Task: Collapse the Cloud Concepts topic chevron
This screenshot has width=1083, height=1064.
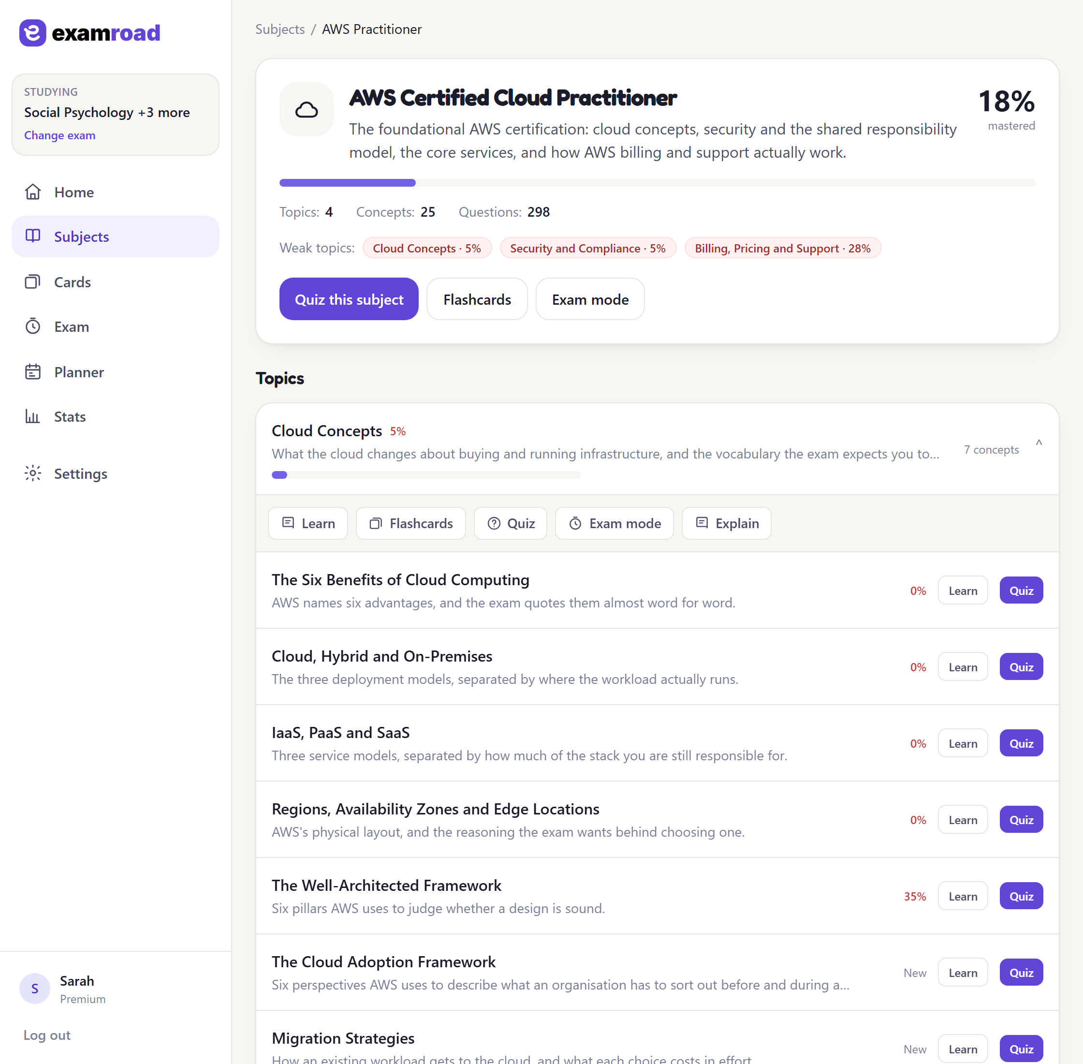Action: click(1039, 443)
